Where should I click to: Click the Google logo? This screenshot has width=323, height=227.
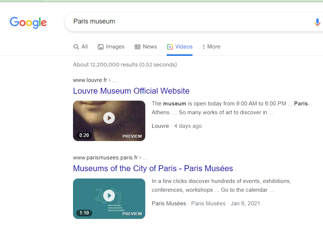click(28, 22)
